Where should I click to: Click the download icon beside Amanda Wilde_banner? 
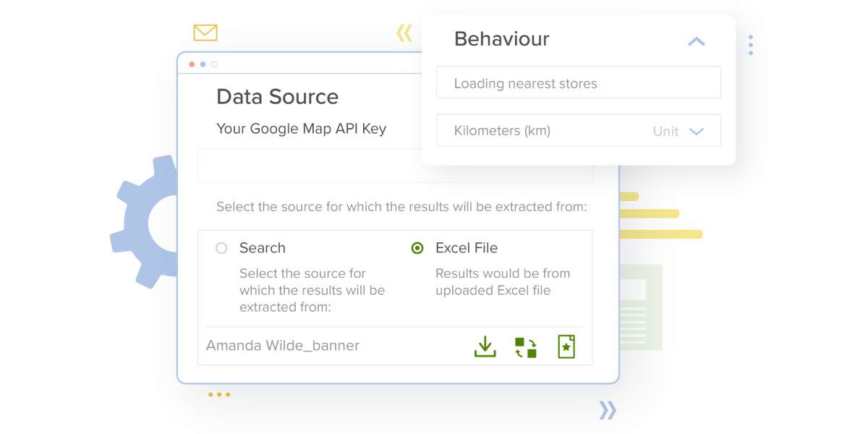(485, 346)
